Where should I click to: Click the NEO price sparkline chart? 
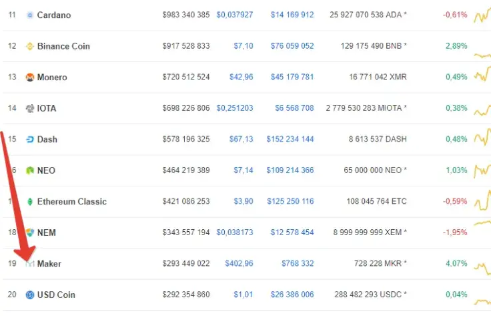482,170
